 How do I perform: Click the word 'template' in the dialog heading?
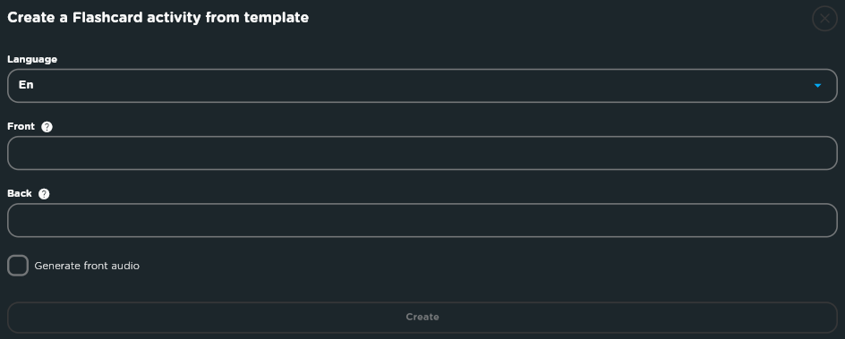[x=277, y=18]
